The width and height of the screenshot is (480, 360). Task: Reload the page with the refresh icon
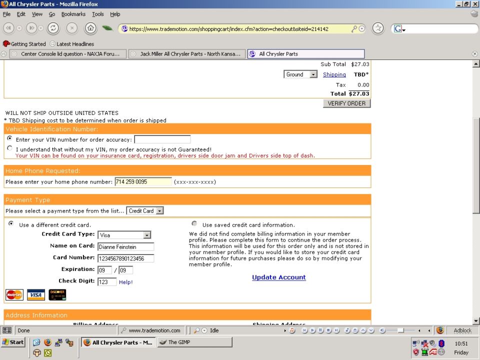coord(53,28)
